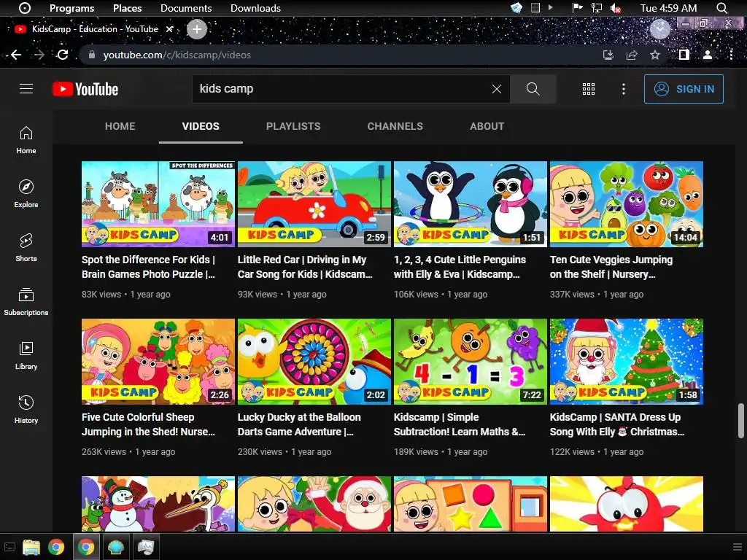Switch to channel HOME tab
The width and height of the screenshot is (747, 560).
(120, 126)
